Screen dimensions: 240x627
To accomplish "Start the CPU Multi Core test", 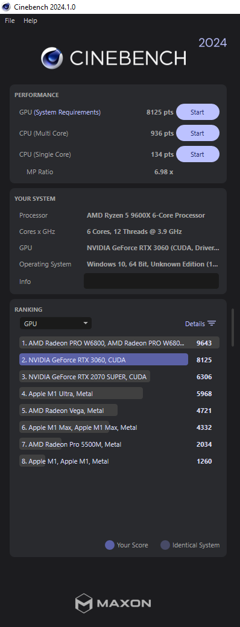I will click(198, 133).
